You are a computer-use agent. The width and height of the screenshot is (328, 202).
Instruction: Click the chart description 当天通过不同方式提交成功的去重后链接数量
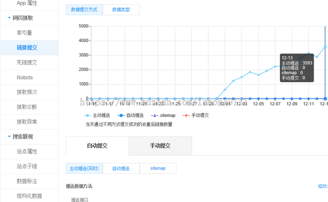pos(129,124)
